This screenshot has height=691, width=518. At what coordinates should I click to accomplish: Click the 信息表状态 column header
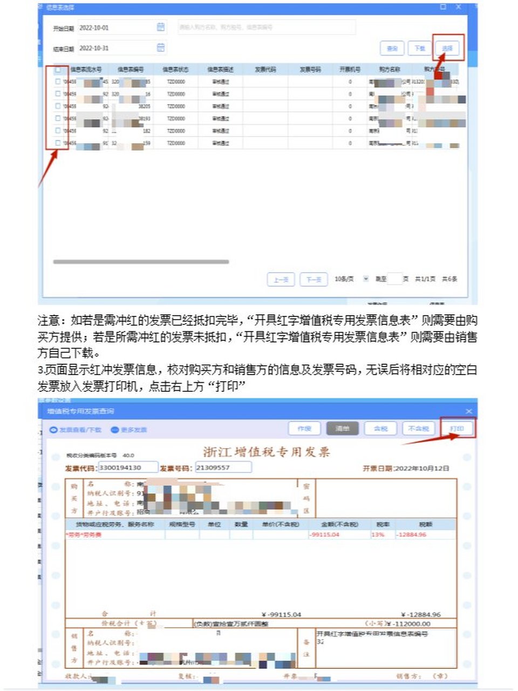tap(176, 70)
